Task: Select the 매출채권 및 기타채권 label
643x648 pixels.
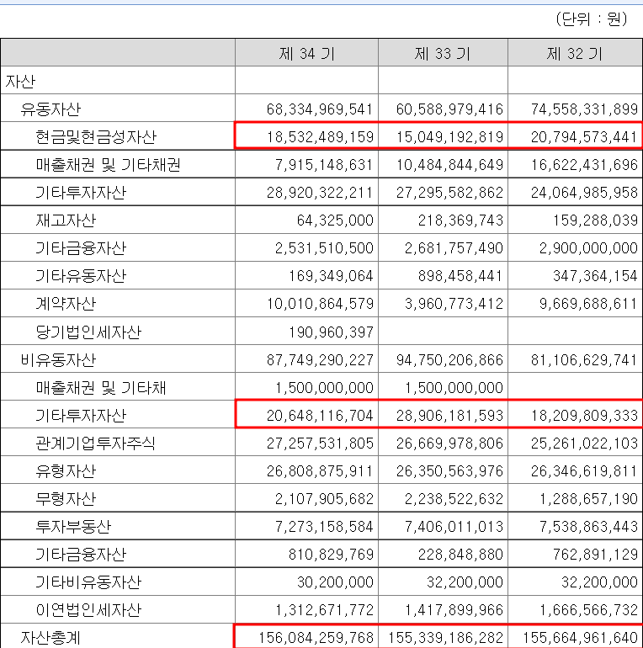Action: point(108,164)
